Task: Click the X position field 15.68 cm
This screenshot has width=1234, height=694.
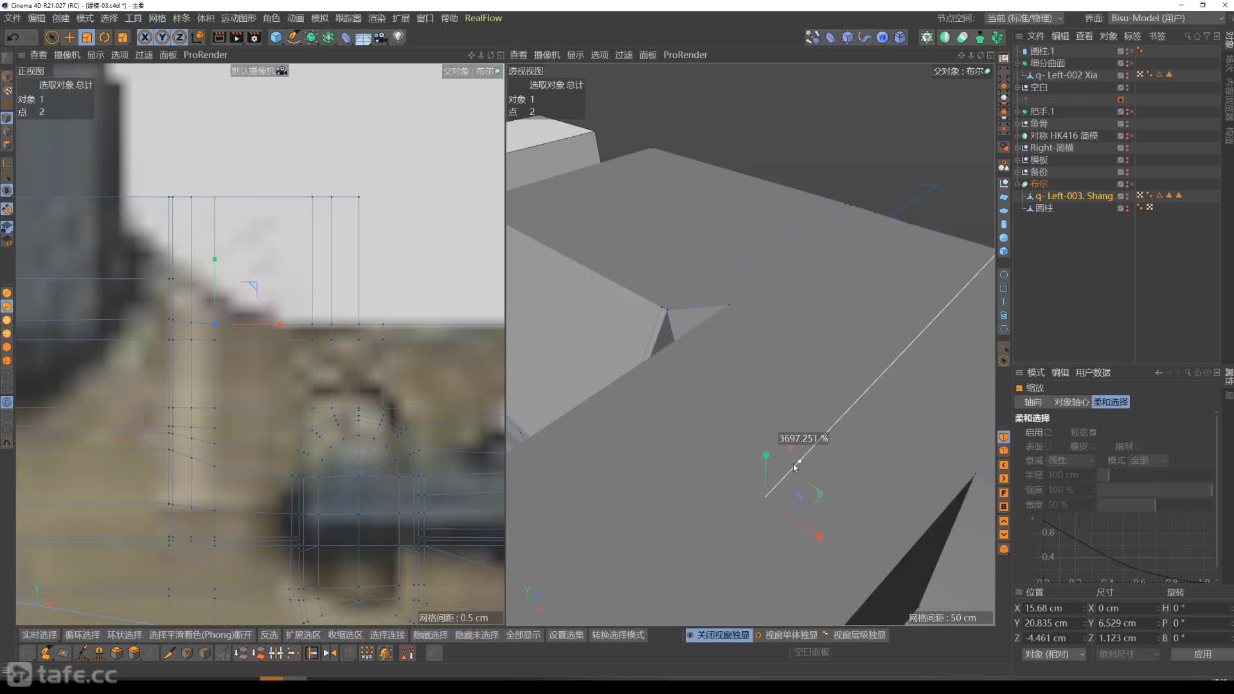Action: 1054,608
